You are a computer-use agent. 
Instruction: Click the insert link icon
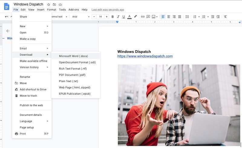click(x=142, y=17)
